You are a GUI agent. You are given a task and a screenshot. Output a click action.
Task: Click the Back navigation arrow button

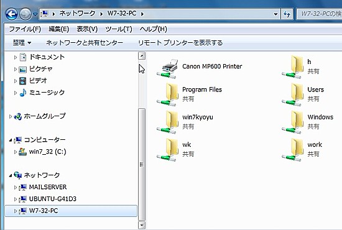(12, 14)
